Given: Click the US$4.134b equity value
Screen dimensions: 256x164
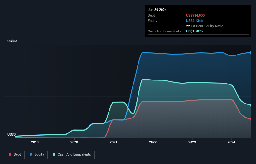Looking at the screenshot, I should pos(194,21).
